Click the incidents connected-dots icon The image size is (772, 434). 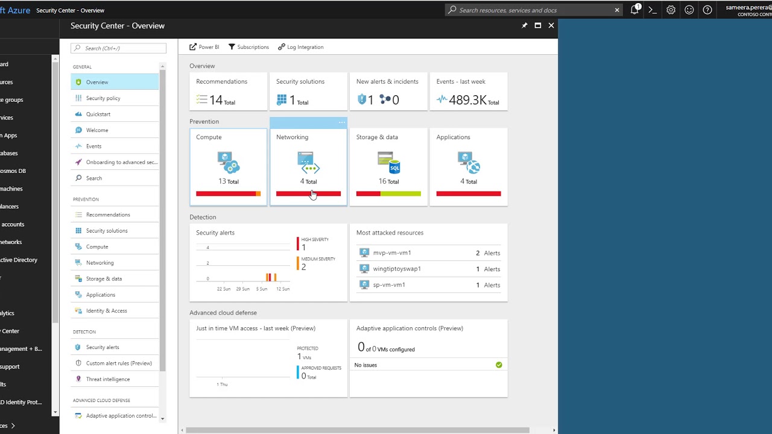coord(385,99)
